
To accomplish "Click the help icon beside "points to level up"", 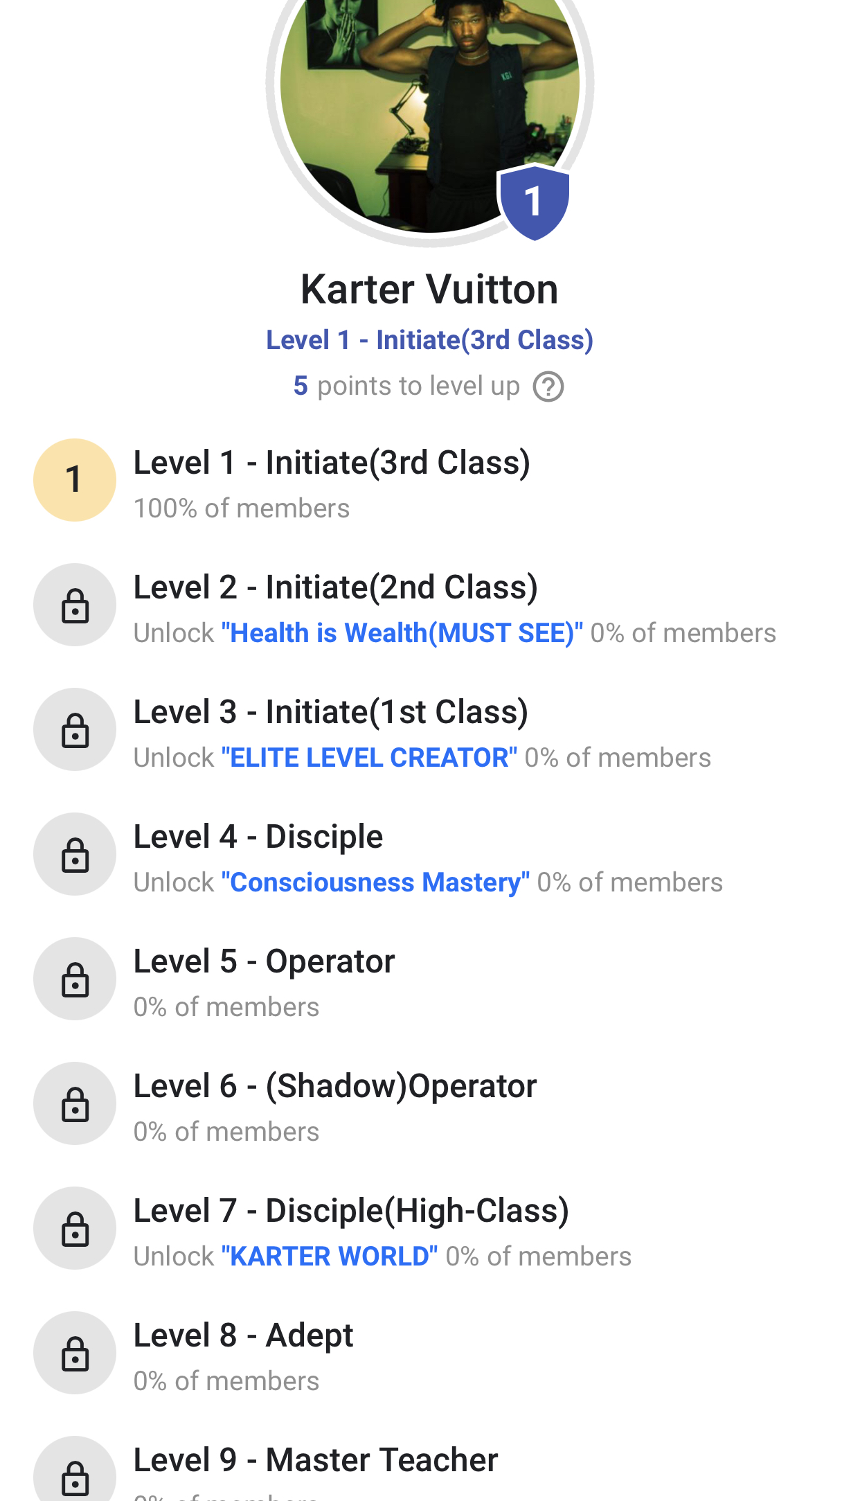I will (548, 386).
